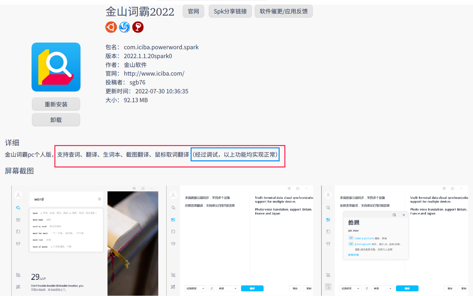Click the Wine badge icon
This screenshot has height=296, width=473.
pos(138,27)
